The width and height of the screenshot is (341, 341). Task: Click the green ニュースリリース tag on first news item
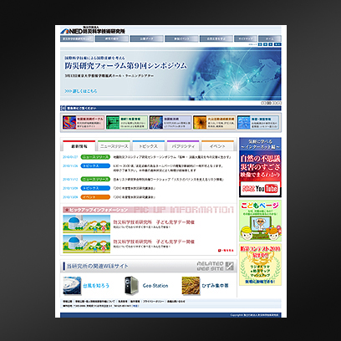coord(95,157)
